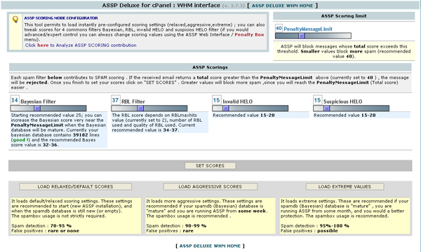Click the Bayesian Filter slider handle
The image size is (421, 252).
tap(37, 108)
